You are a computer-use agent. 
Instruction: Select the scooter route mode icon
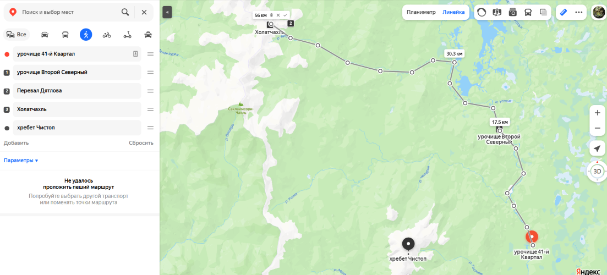coord(127,35)
